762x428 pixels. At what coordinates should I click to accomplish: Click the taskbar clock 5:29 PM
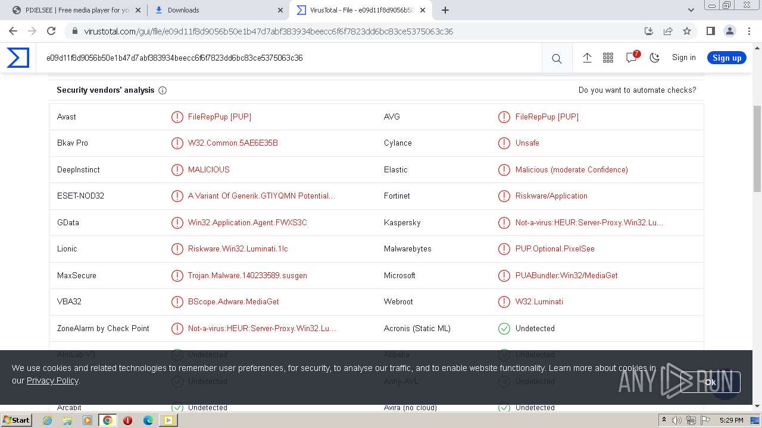pyautogui.click(x=731, y=420)
